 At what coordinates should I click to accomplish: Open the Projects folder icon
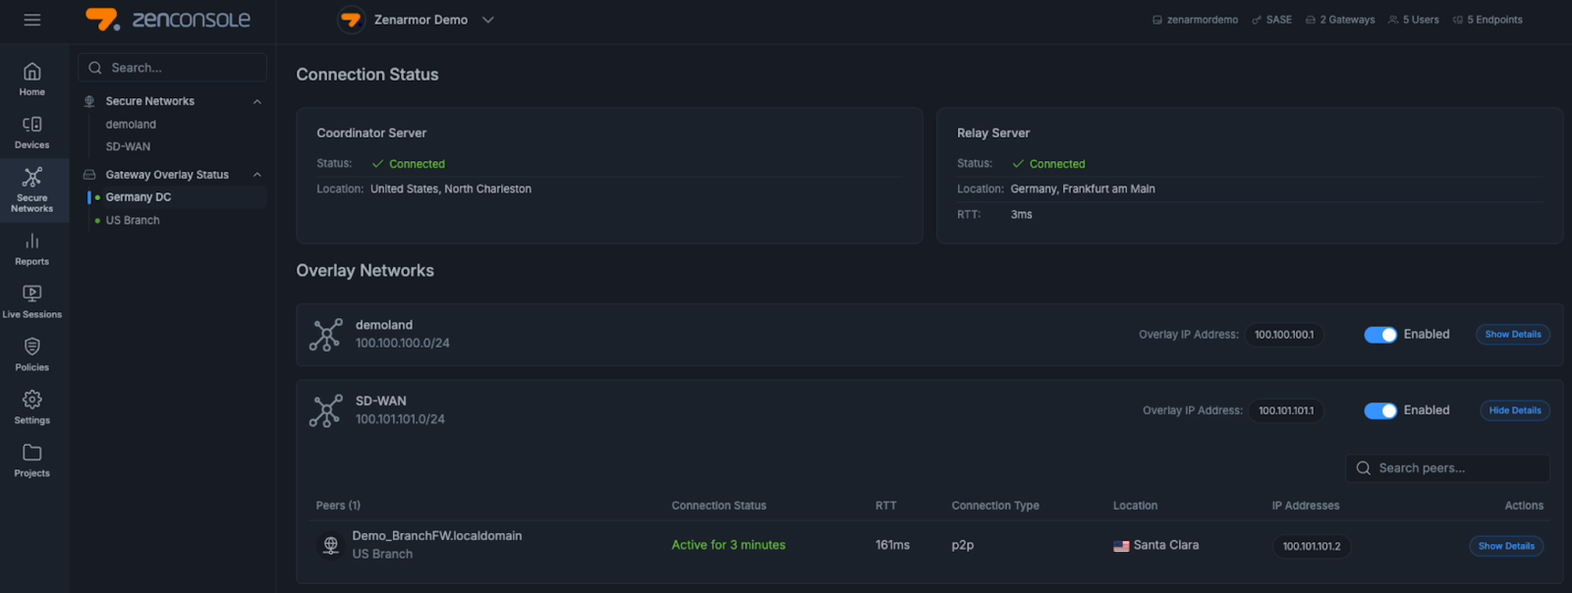tap(32, 460)
